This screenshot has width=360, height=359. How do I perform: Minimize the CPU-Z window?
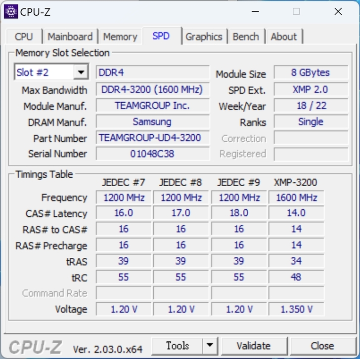(255, 11)
